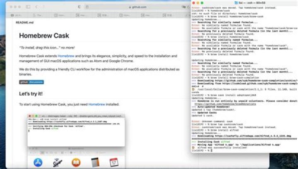Click the reload icon in address bar
This screenshot has width=298, height=169.
click(188, 7)
